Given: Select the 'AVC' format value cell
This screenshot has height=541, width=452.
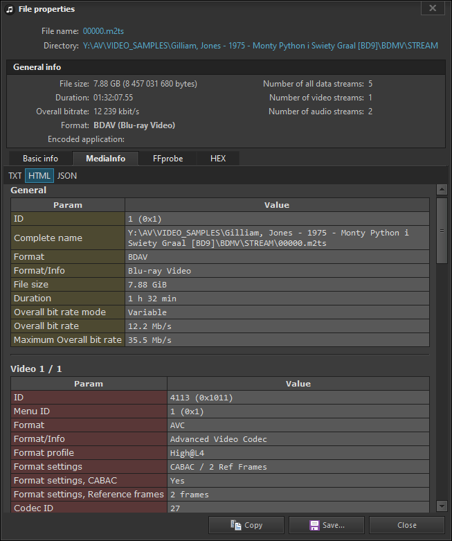Looking at the screenshot, I should (298, 425).
